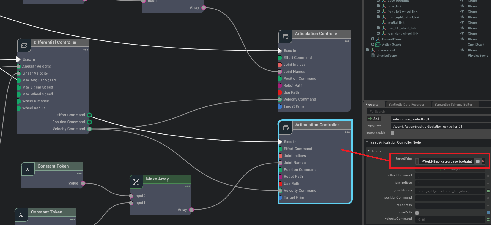
Task: Click the Prim Path field
Action: (x=441, y=127)
